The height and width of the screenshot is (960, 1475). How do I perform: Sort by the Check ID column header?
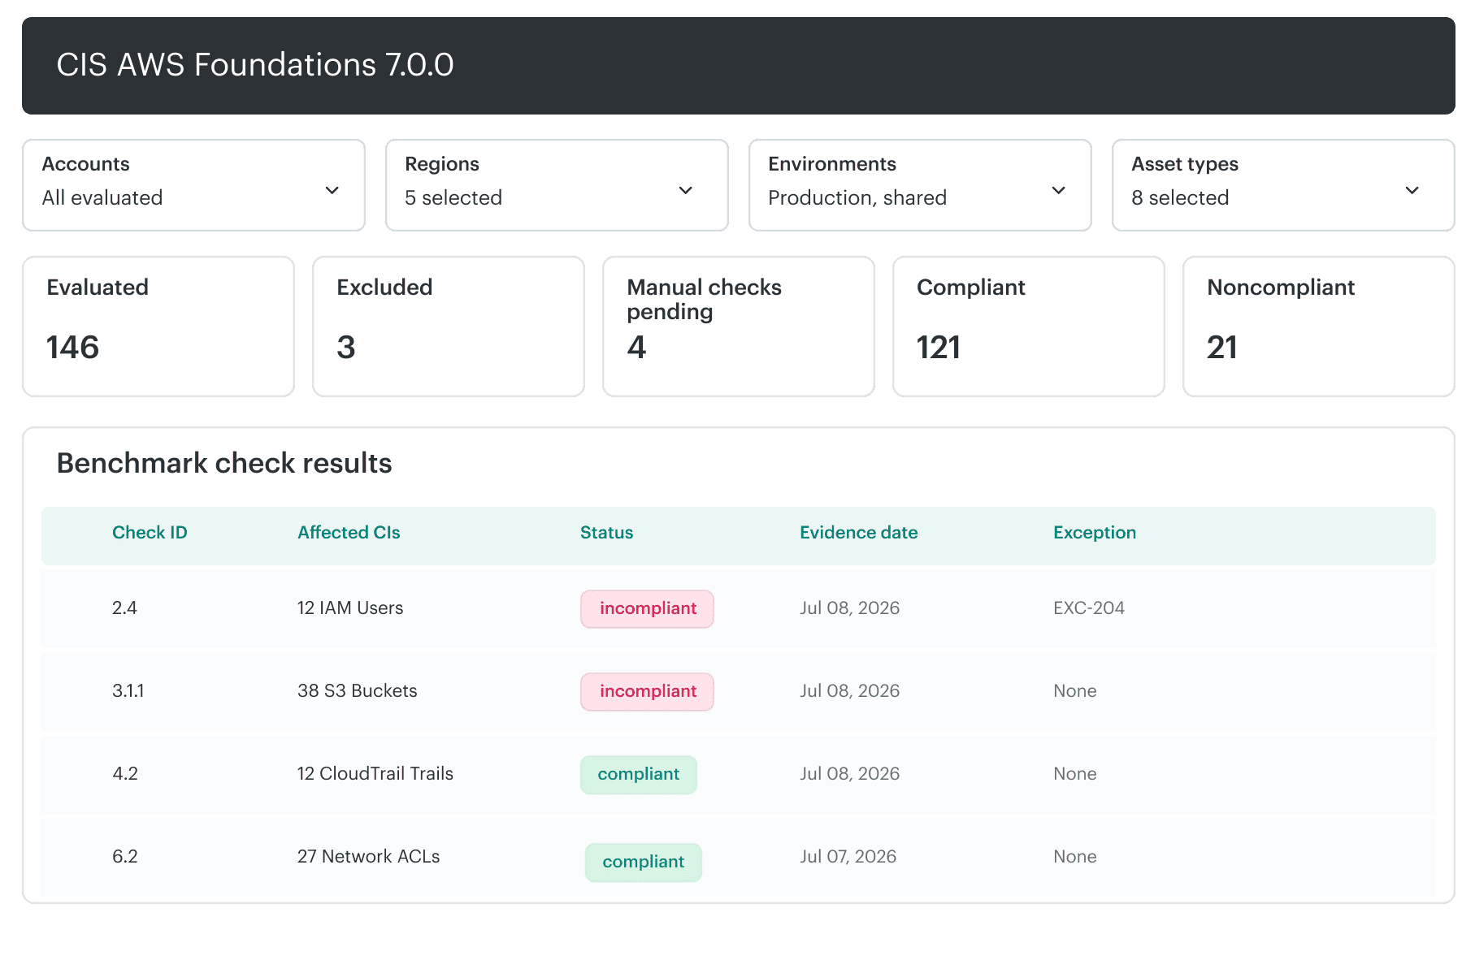point(150,533)
